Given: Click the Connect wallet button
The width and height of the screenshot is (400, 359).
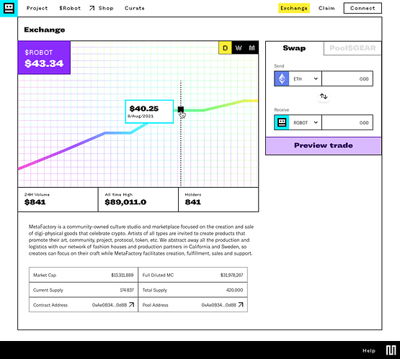Looking at the screenshot, I should [x=363, y=8].
